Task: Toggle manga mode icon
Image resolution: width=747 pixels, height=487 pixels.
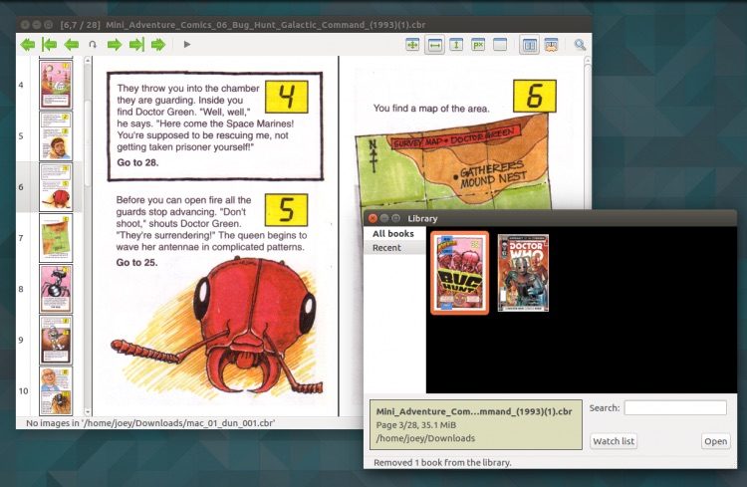Action: [551, 45]
